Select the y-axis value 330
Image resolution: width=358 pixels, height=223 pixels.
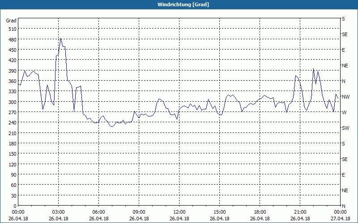13,91
